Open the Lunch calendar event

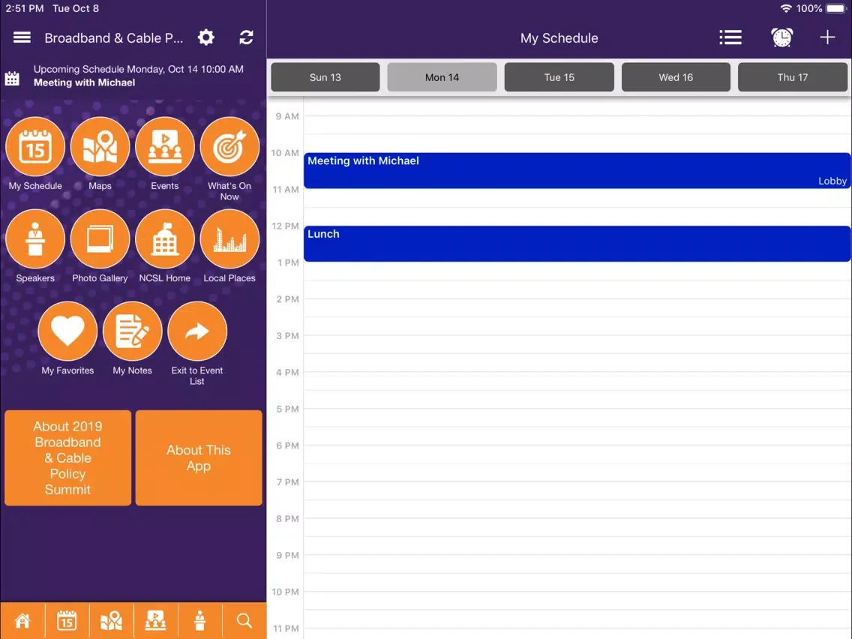[577, 244]
